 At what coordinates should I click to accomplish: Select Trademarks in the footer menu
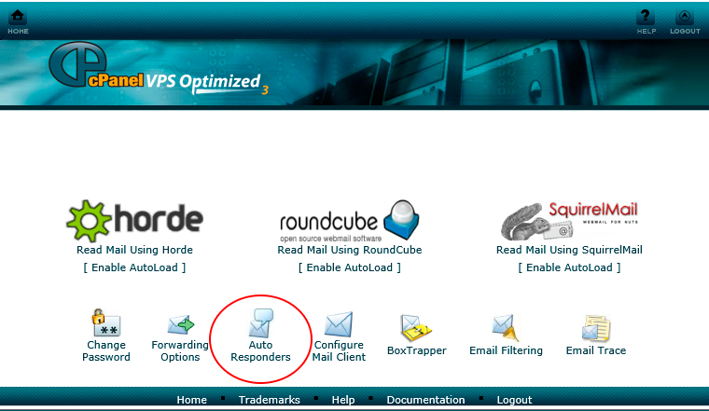click(x=269, y=400)
